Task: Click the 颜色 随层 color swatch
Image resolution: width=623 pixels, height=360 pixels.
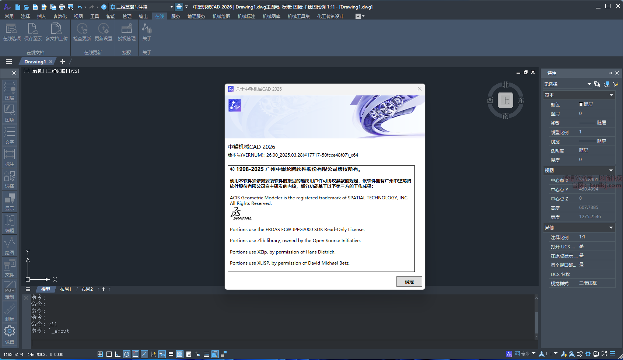Action: click(581, 104)
